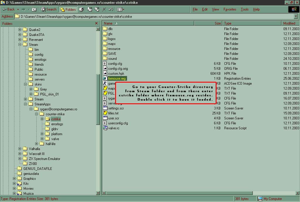This screenshot has width=300, height=202.
Task: Select the user.scr file icon
Action: coord(105,118)
